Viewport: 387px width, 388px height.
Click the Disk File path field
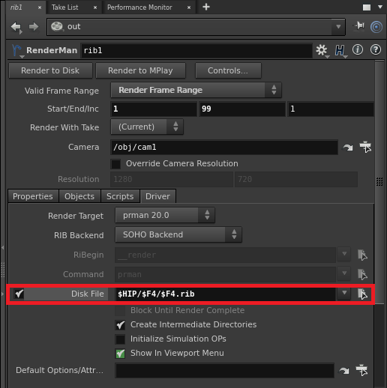226,294
